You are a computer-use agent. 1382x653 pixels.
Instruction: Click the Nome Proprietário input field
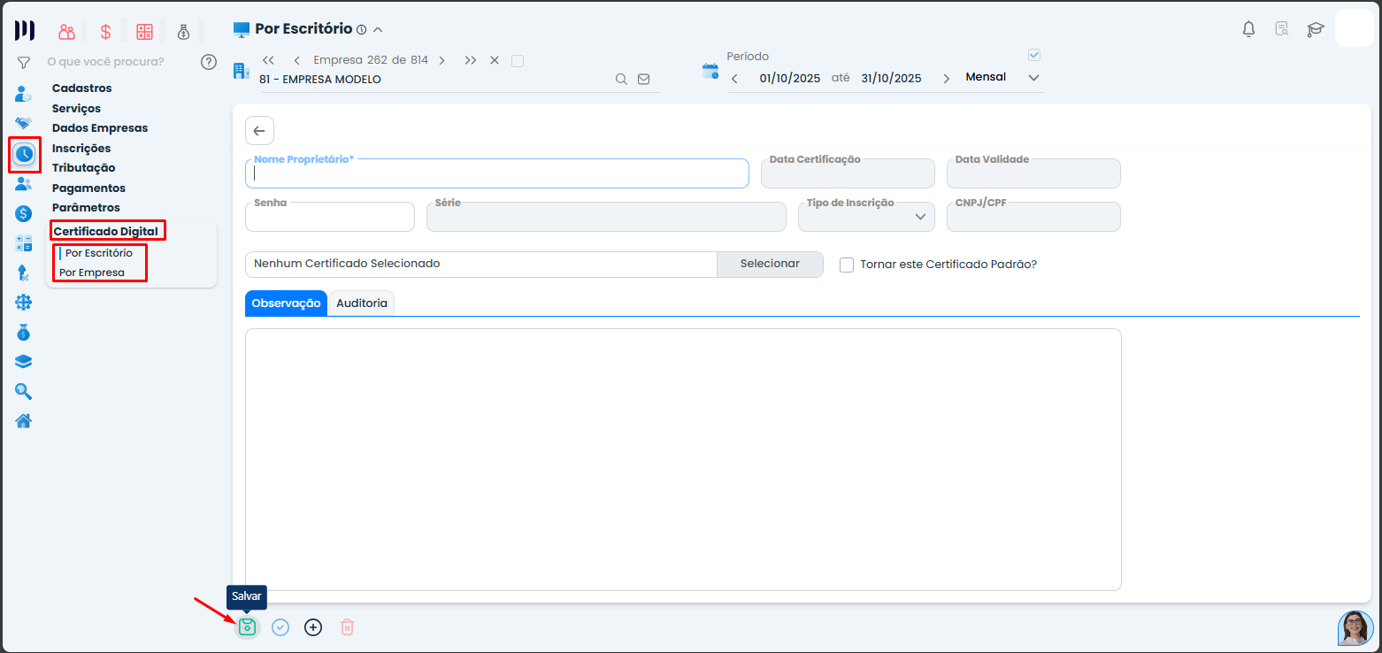tap(497, 173)
